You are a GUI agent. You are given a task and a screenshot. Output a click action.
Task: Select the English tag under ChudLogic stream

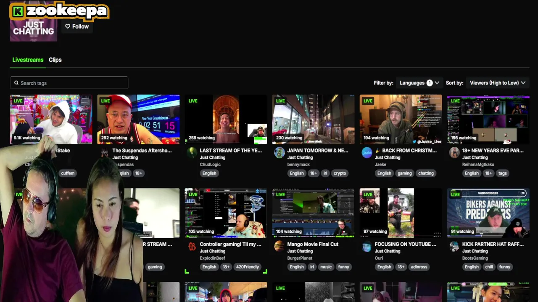pos(209,173)
